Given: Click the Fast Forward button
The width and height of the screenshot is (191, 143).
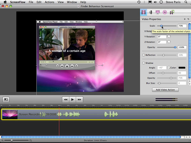Looking at the screenshot, I should tap(80, 99).
